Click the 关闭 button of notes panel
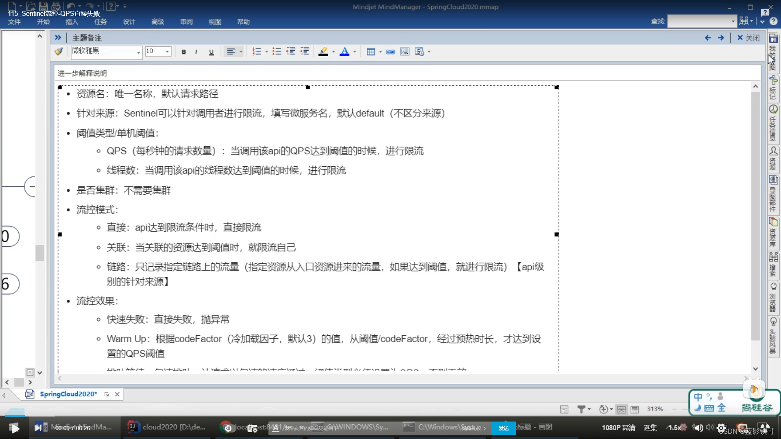 tap(748, 38)
